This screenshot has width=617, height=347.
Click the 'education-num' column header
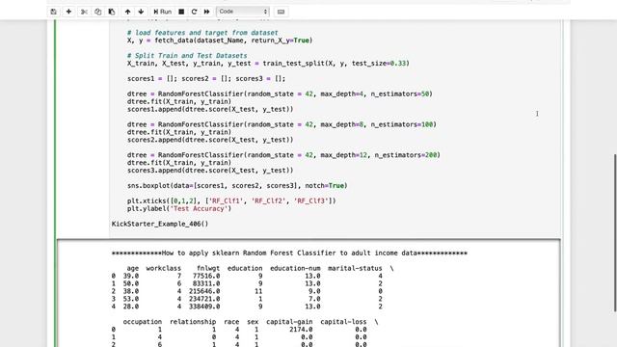click(295, 268)
